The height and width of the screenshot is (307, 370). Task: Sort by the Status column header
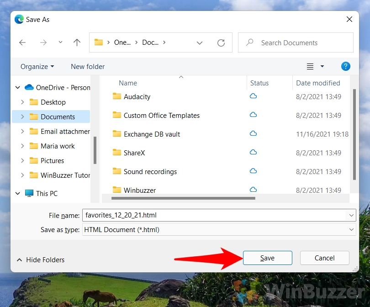[259, 83]
